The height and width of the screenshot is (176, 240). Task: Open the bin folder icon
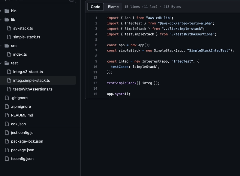coord(7,11)
